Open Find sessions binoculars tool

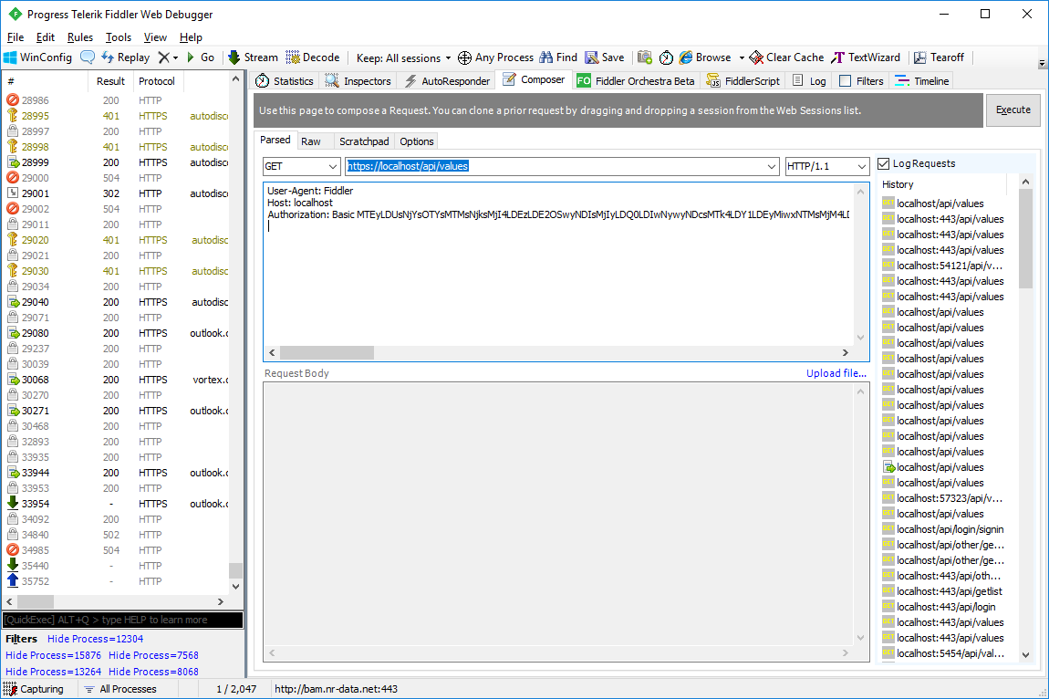[x=558, y=57]
